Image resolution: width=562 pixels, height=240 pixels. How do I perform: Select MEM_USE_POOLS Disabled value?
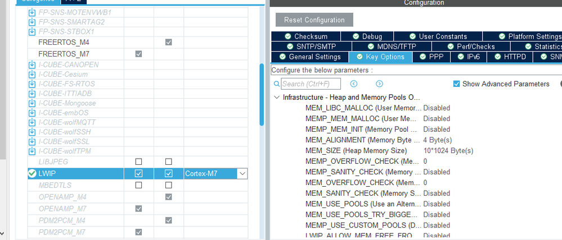click(x=437, y=204)
